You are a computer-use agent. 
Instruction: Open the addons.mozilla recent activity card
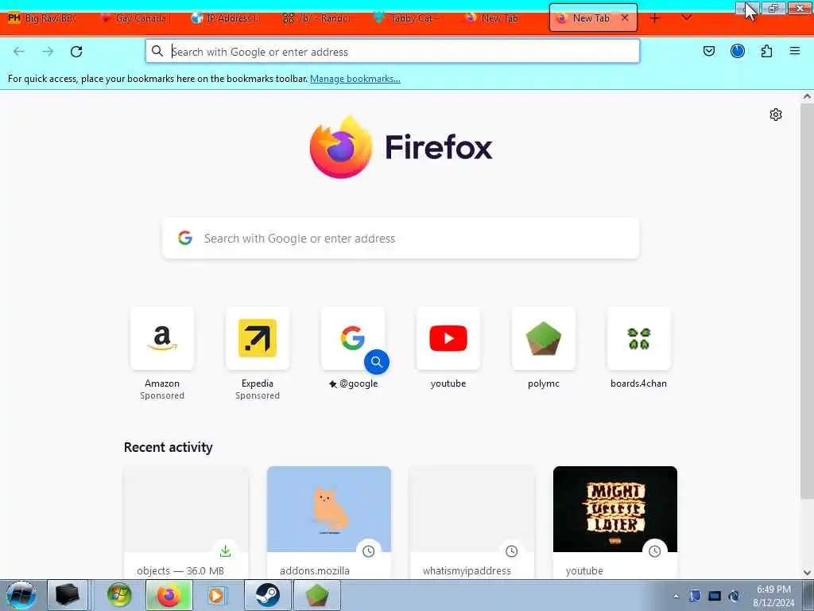coord(329,522)
